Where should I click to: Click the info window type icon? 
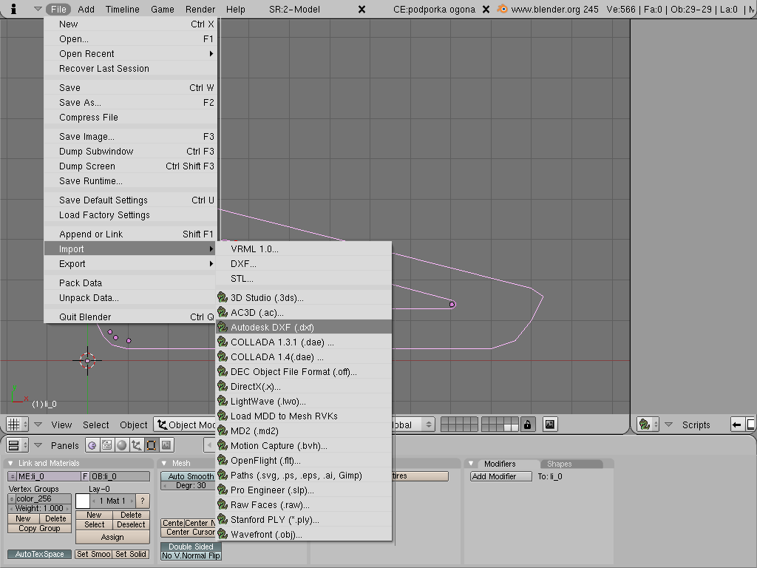(13, 9)
